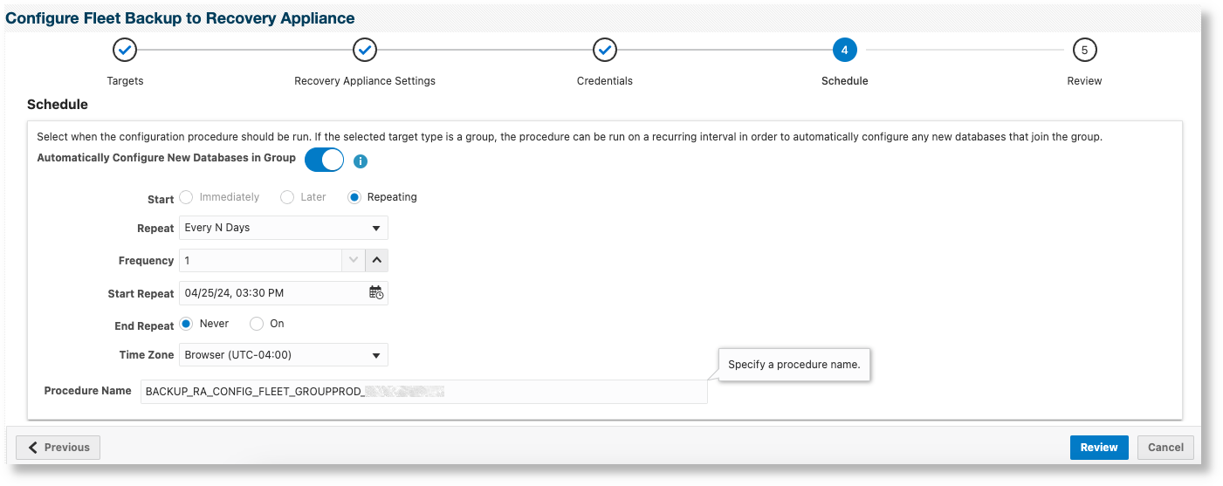Click the blue info icon beside toggle

point(361,161)
